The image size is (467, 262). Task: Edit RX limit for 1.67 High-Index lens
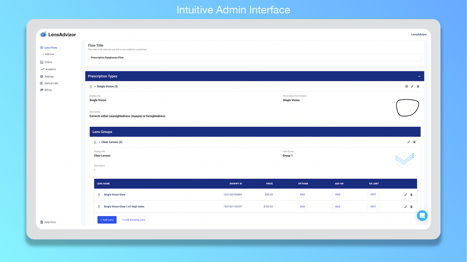[373, 207]
